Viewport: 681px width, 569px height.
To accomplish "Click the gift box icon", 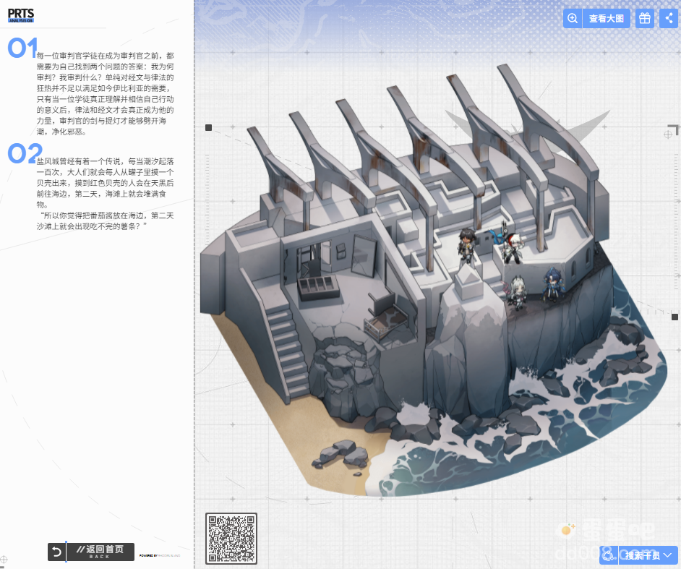I will pos(645,18).
